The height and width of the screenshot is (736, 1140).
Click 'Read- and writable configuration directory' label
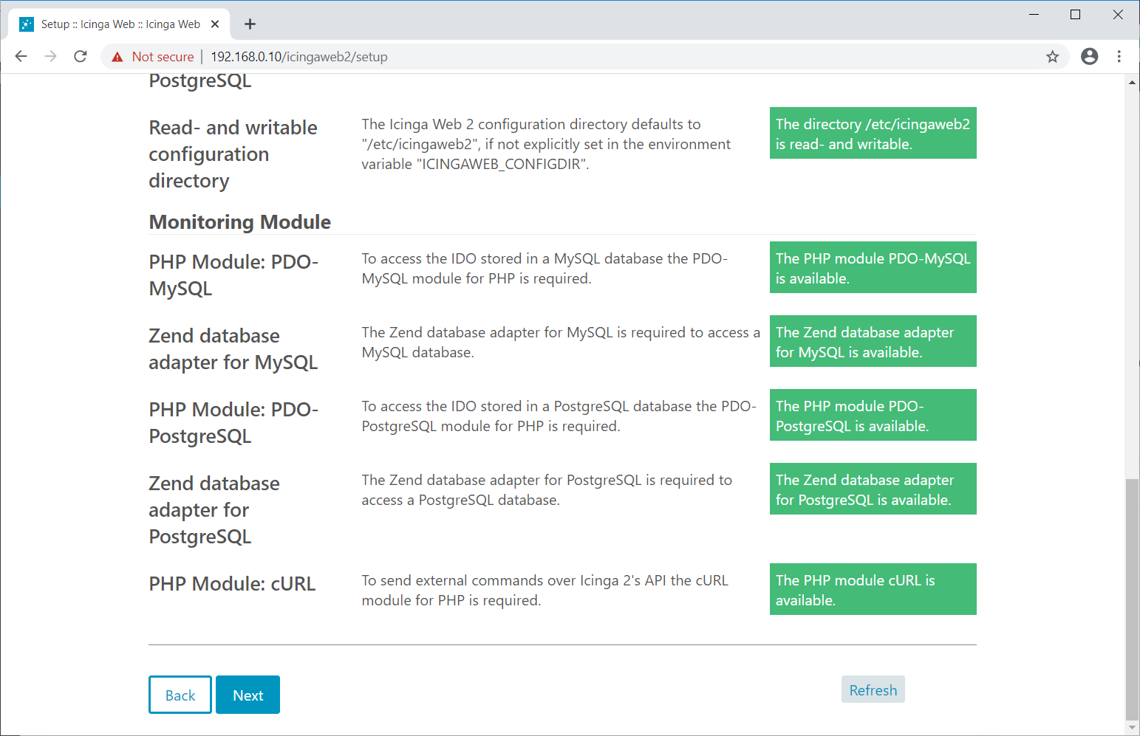pyautogui.click(x=233, y=154)
